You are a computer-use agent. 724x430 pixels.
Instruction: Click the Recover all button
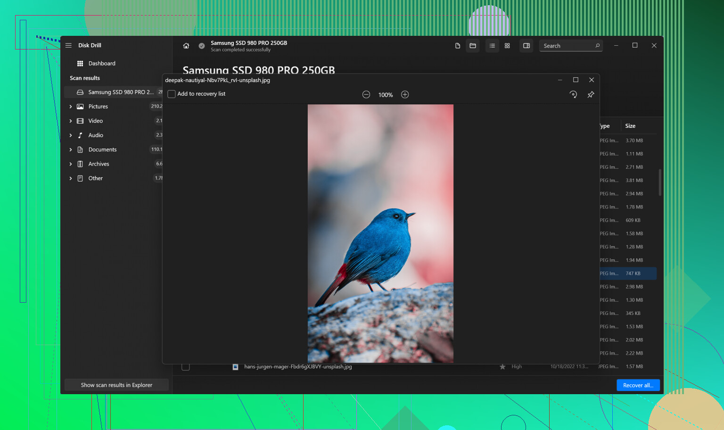(x=638, y=385)
